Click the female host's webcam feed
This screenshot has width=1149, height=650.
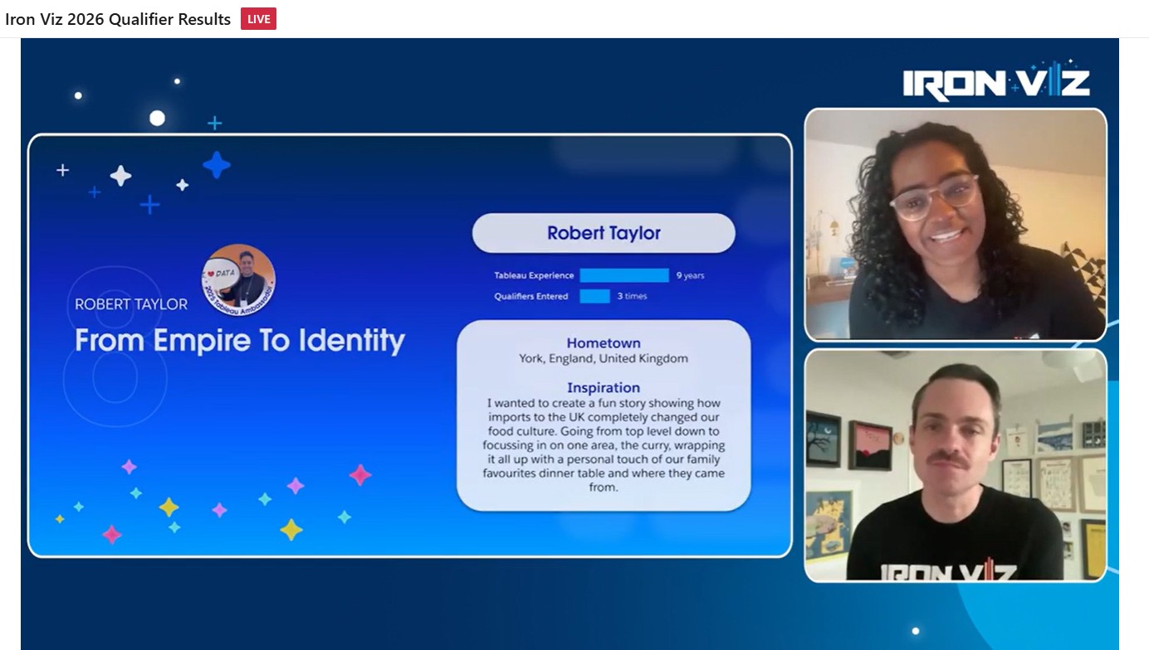956,225
